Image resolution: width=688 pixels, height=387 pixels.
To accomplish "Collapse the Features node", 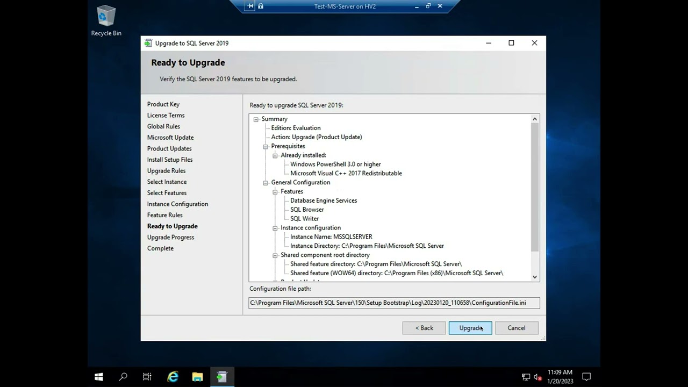I will pyautogui.click(x=275, y=191).
